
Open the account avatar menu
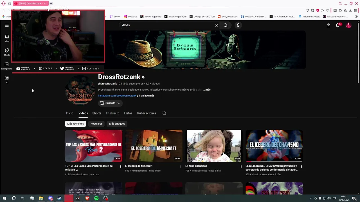coord(348,25)
